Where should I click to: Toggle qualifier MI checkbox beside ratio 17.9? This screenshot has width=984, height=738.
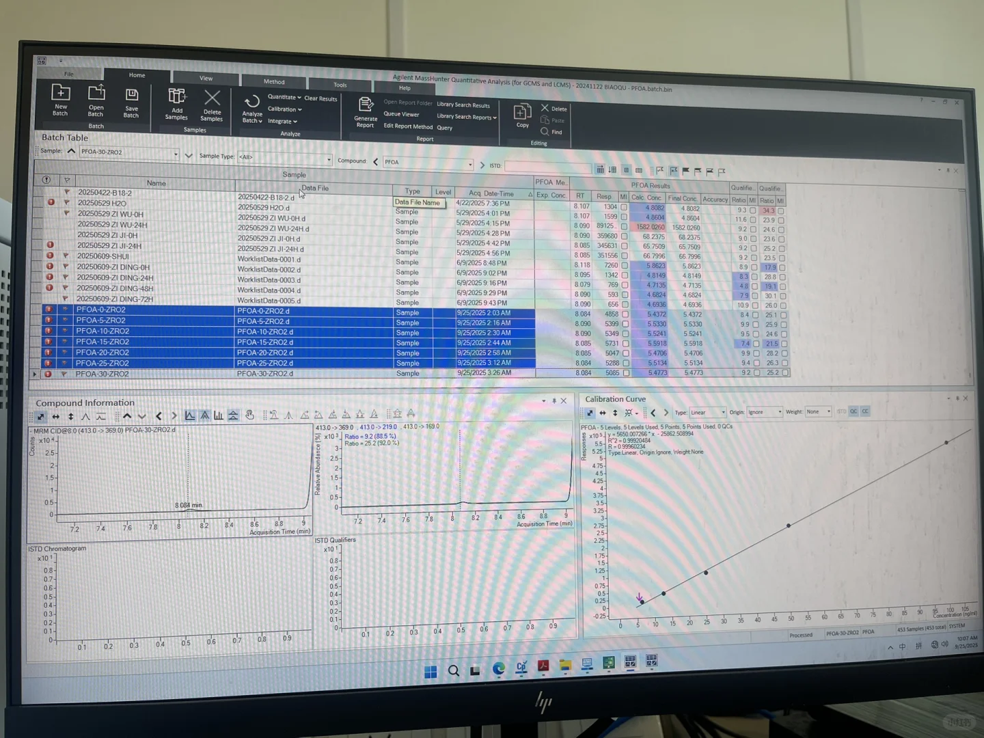coord(782,268)
